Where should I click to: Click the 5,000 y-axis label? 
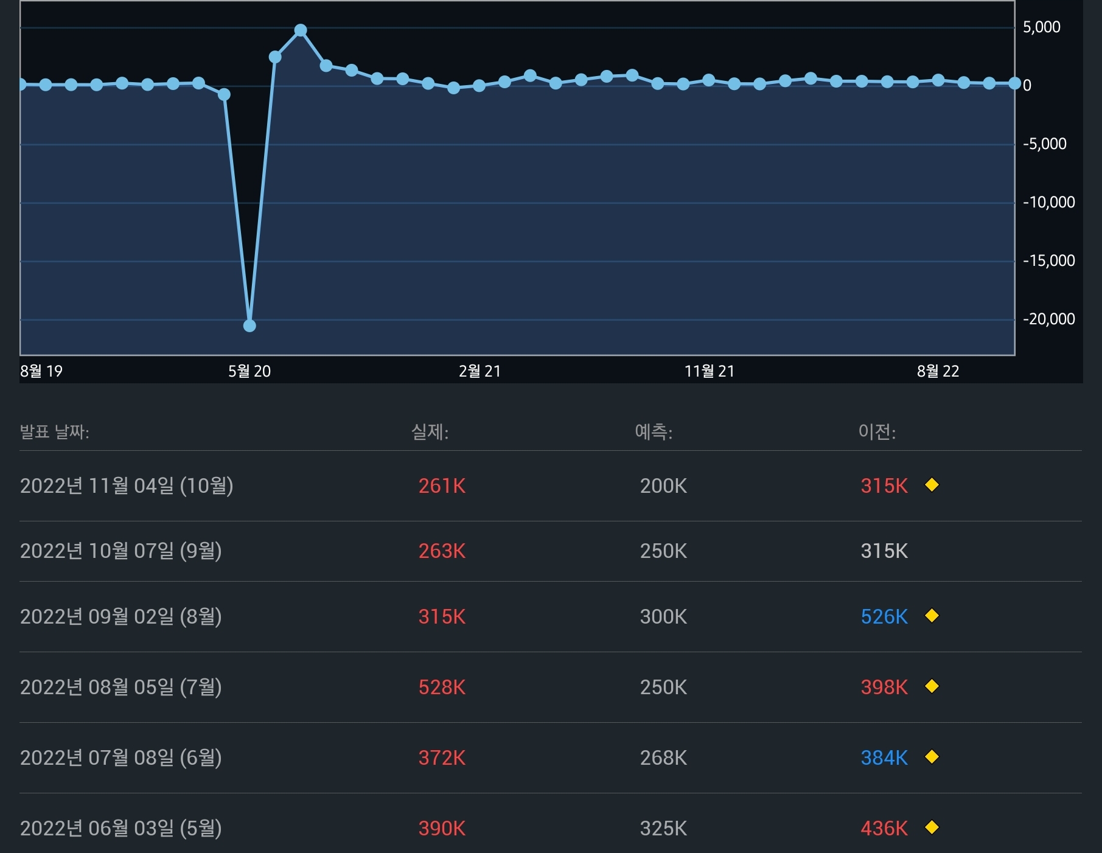pos(1042,27)
